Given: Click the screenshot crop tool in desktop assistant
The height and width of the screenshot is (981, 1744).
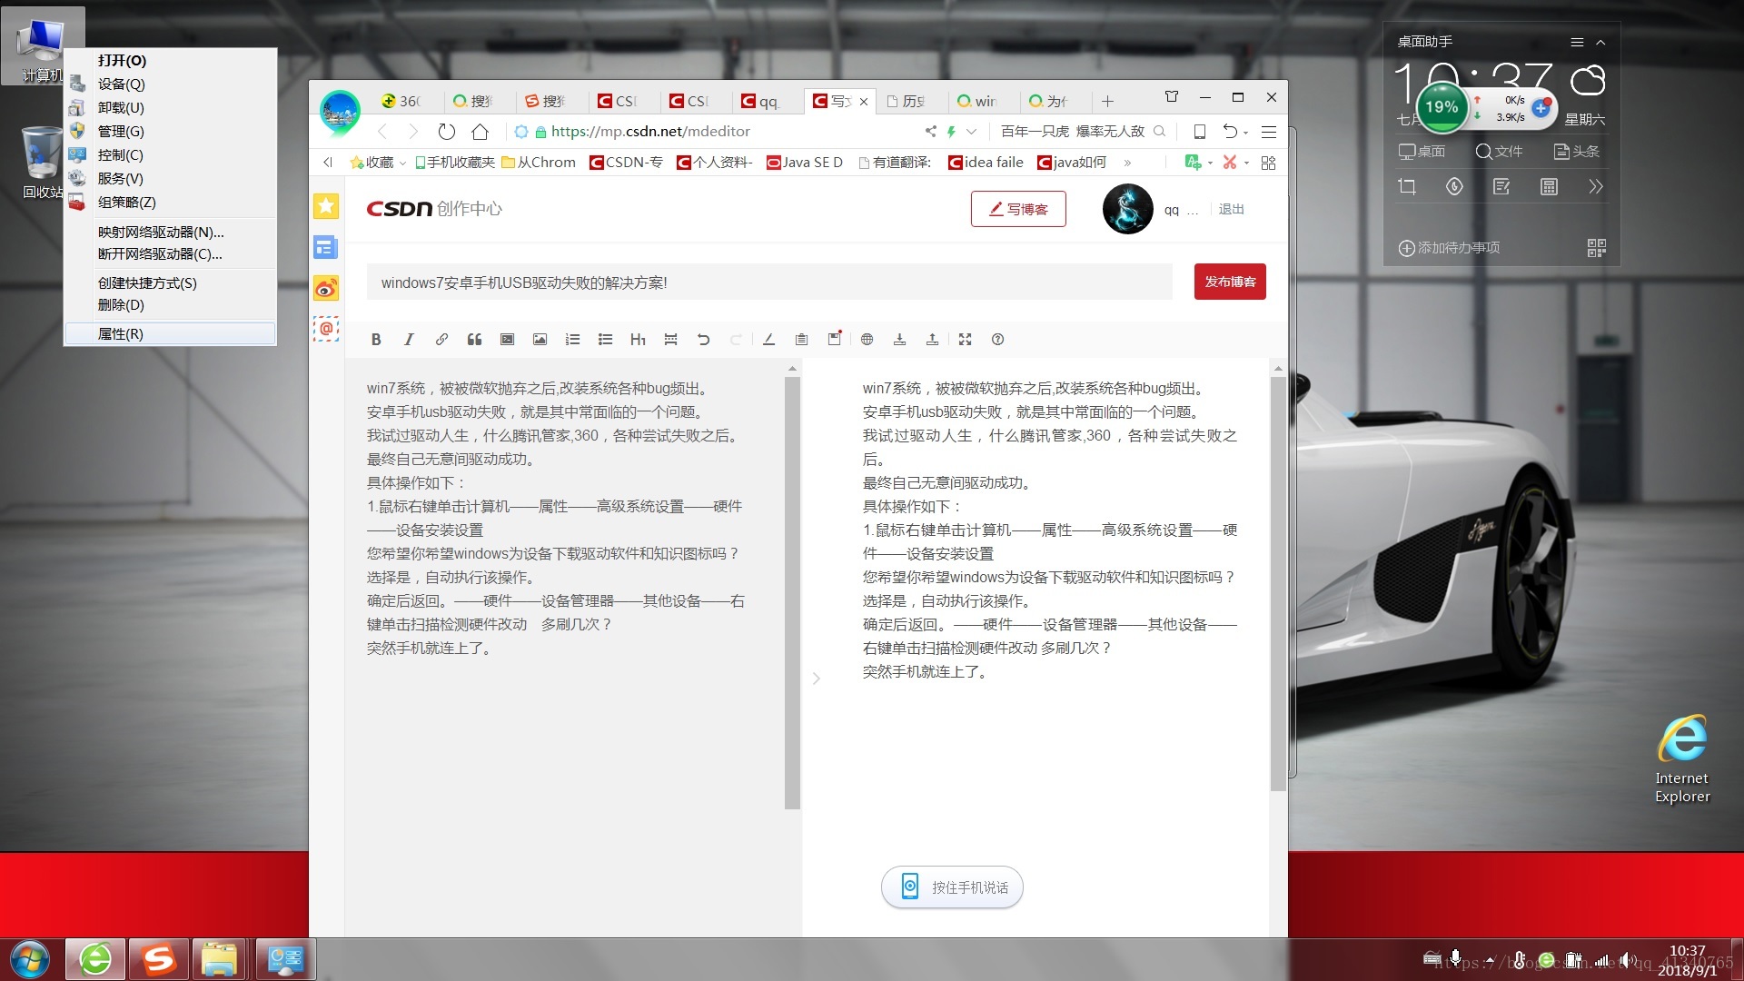Looking at the screenshot, I should point(1407,187).
